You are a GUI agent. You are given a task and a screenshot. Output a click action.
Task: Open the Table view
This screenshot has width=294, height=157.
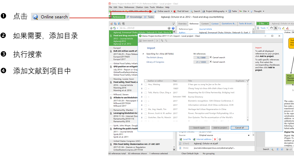click(233, 11)
